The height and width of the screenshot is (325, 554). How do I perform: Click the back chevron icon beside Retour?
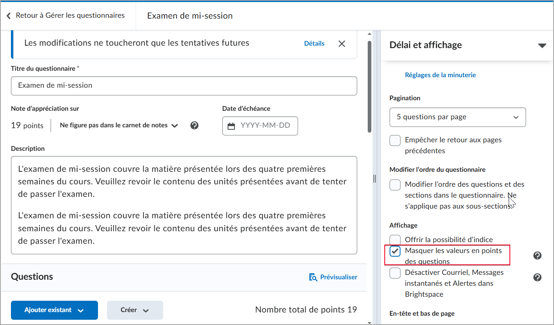pos(8,16)
